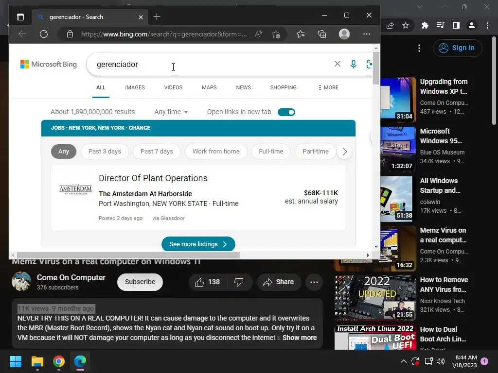This screenshot has height=373, width=498.
Task: Like the video with 138 likes
Action: (207, 282)
